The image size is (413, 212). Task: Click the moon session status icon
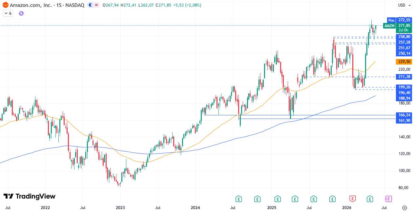tap(90, 5)
